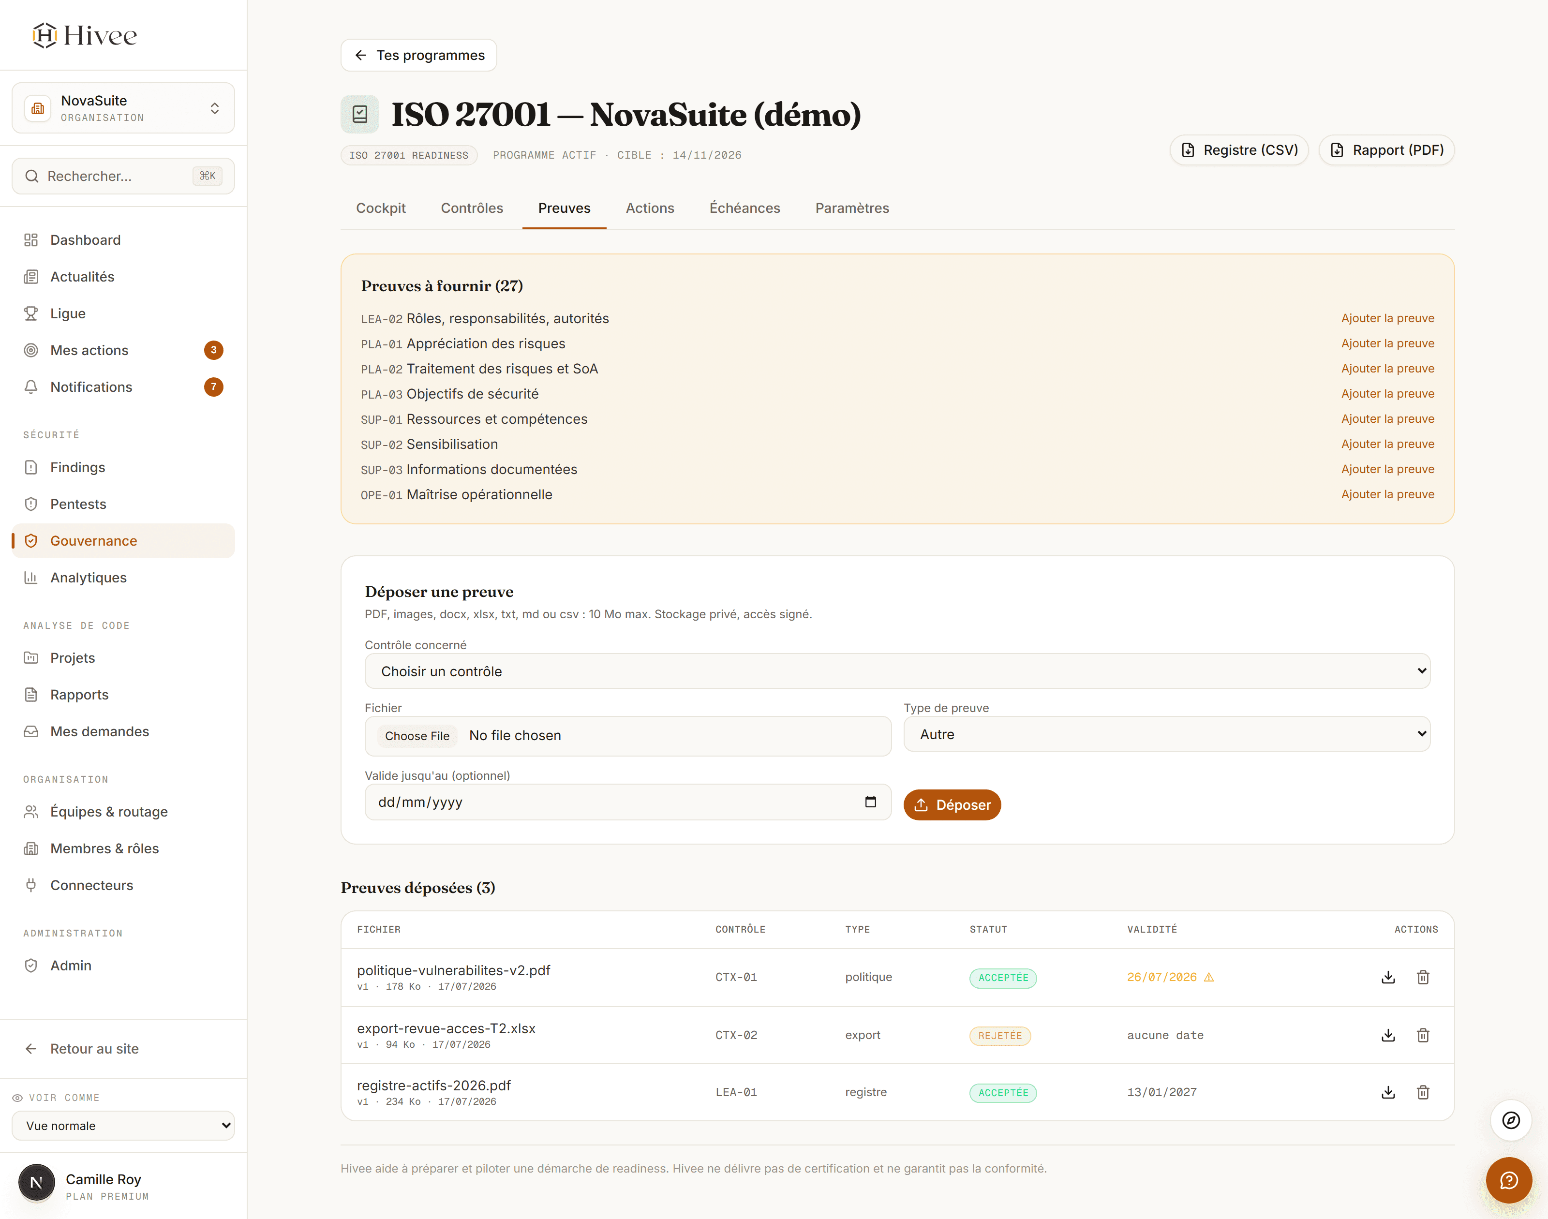Click the Mes demandes inbox icon
The image size is (1548, 1219).
click(x=30, y=731)
